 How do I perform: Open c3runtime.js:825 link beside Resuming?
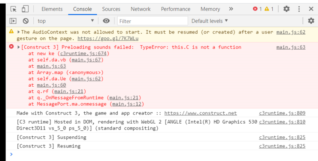(x=282, y=146)
